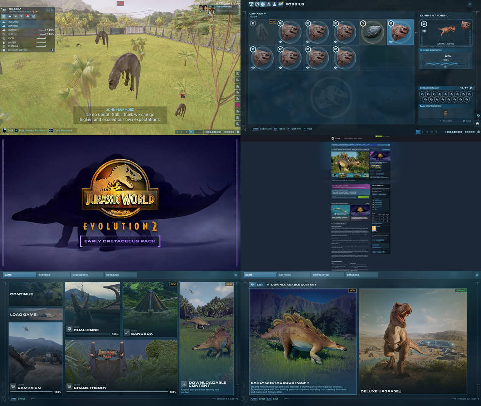The height and width of the screenshot is (406, 481).
Task: Select the greyed-out fossil marked NEW
Action: (x=262, y=32)
